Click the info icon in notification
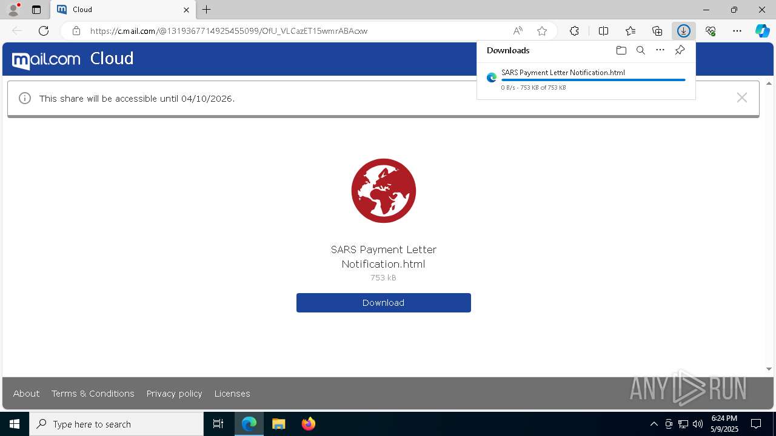The width and height of the screenshot is (776, 436). coord(25,98)
